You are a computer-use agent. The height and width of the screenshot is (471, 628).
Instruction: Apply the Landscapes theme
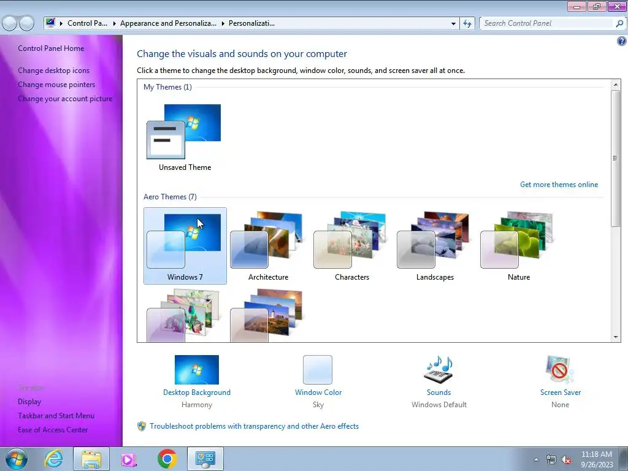pos(435,245)
